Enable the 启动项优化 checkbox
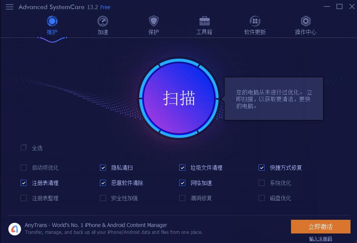This screenshot has width=357, height=243. point(24,168)
